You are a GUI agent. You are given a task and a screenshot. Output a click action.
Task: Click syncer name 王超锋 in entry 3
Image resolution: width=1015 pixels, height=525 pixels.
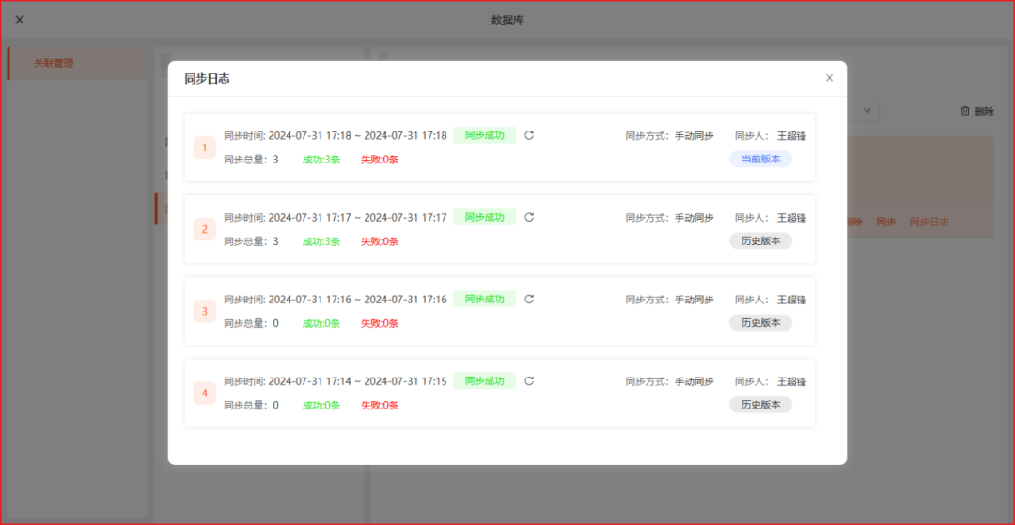coord(791,300)
